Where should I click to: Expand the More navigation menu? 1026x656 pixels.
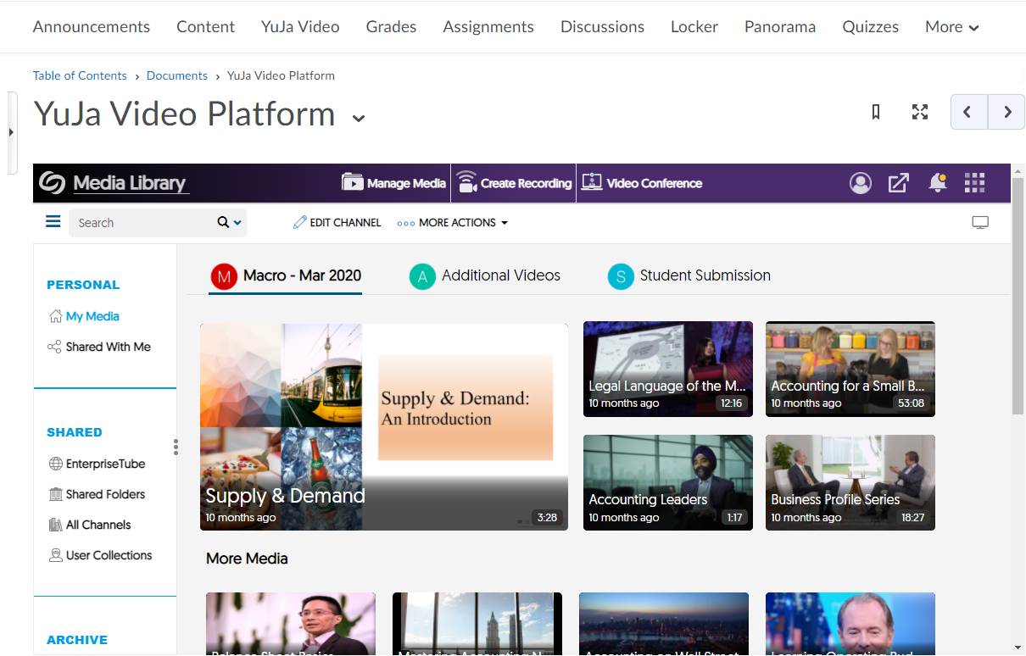pyautogui.click(x=952, y=27)
